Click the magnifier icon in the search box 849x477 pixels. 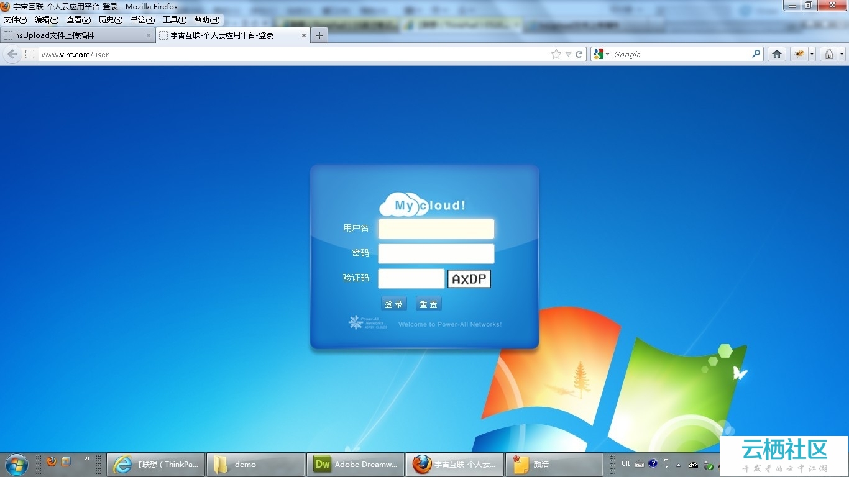756,54
